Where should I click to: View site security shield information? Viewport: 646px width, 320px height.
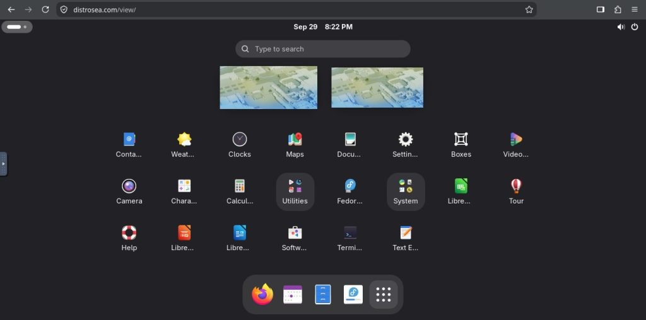click(x=64, y=9)
